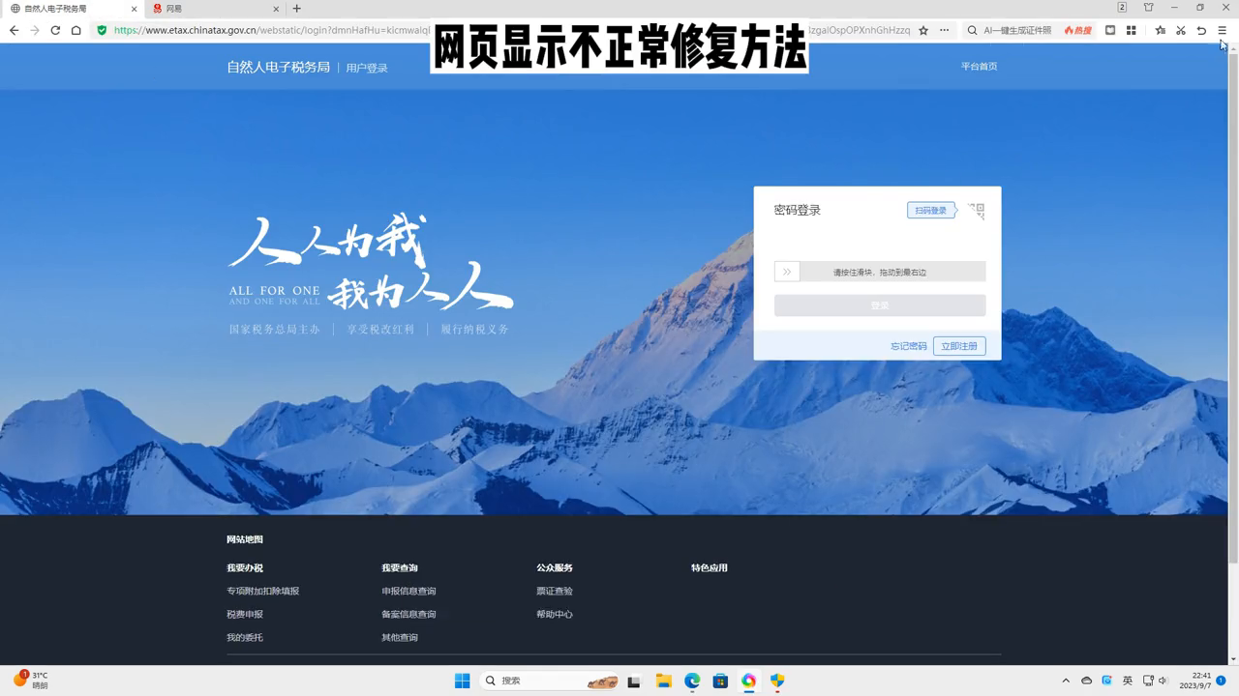Click the 平台首页 header link

(979, 67)
